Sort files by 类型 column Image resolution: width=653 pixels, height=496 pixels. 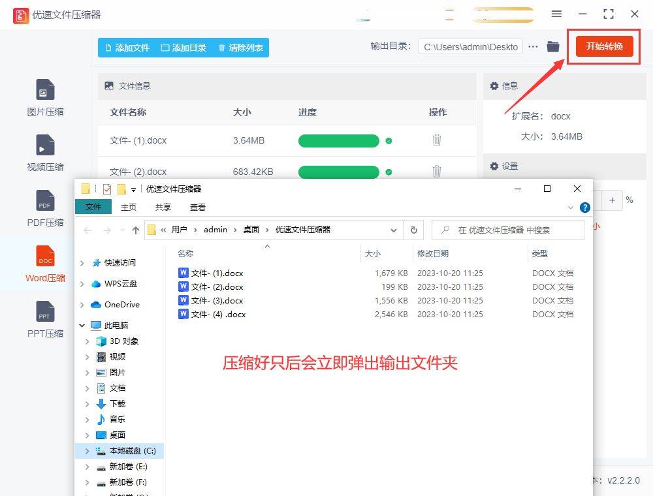(x=540, y=253)
